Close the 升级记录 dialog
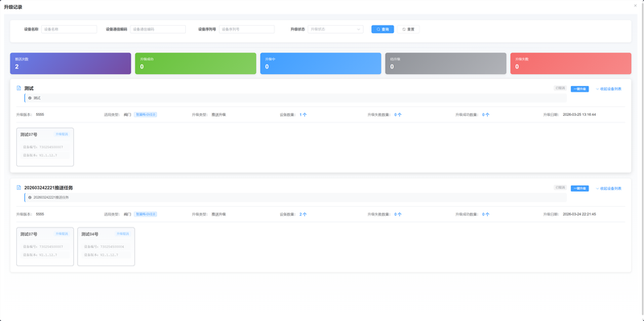The image size is (644, 321). click(x=635, y=6)
